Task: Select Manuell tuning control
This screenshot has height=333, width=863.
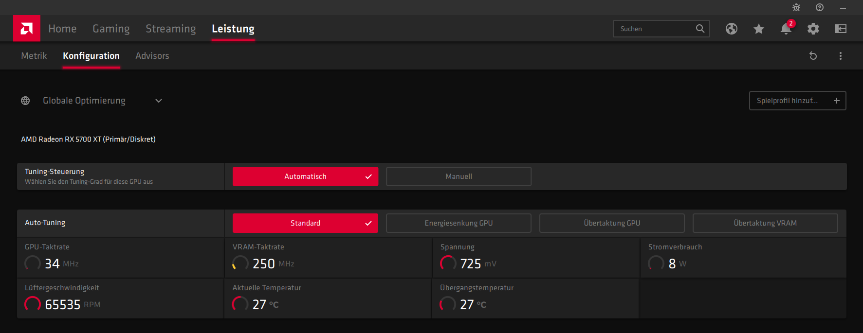Action: (459, 176)
